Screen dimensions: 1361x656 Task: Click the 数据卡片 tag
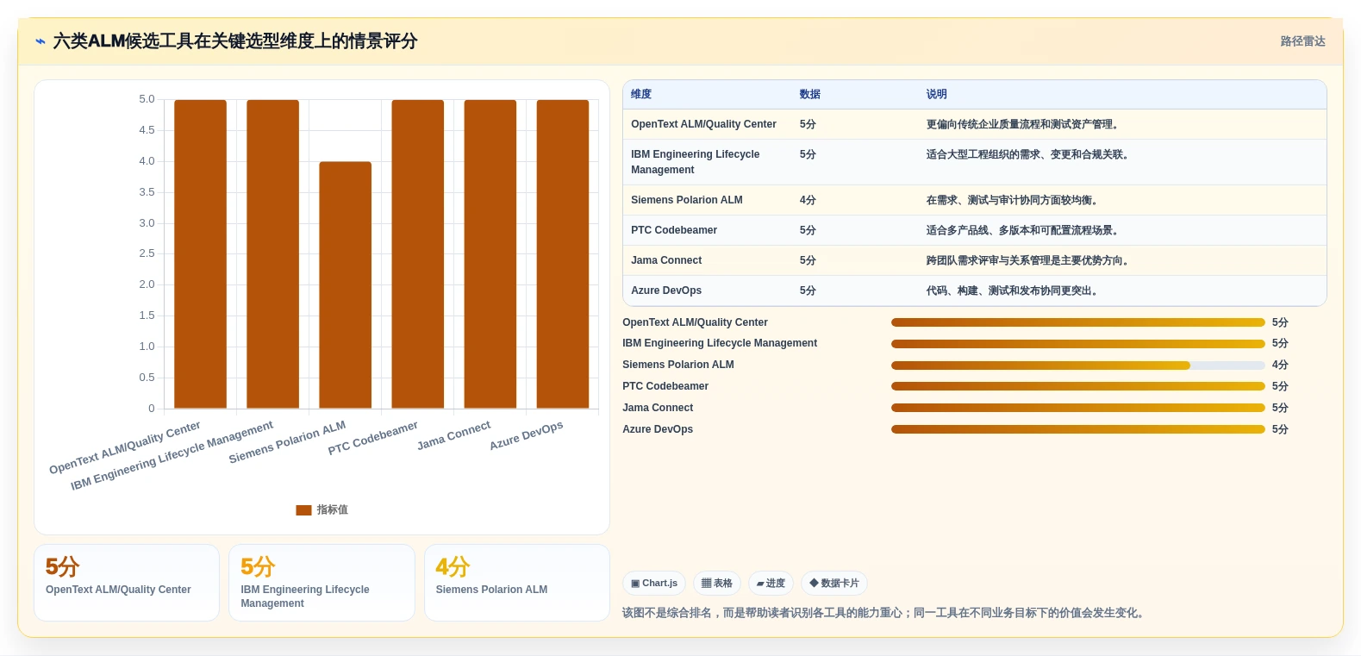[x=834, y=584]
